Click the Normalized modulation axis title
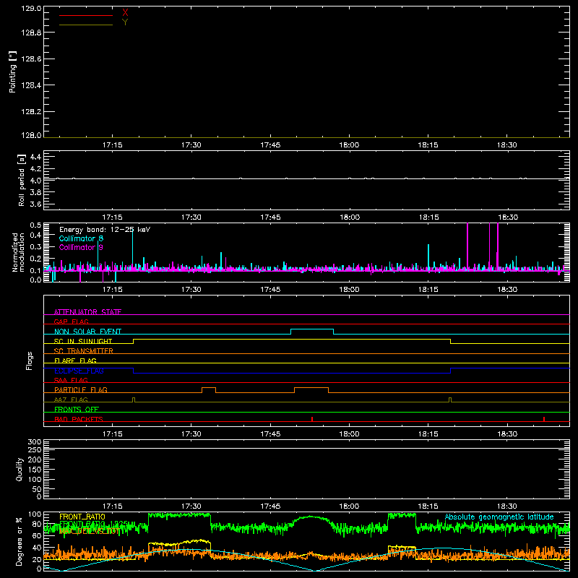 point(18,252)
